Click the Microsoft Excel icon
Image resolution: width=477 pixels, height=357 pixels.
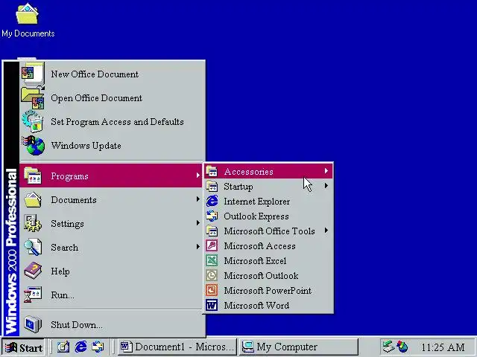click(x=212, y=260)
